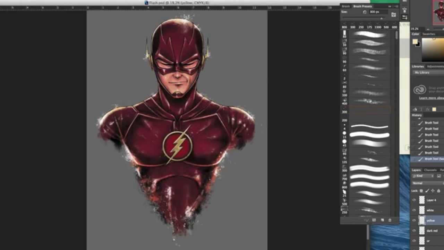This screenshot has height=250, width=444.
Task: Switch to the Brush tab
Action: point(346,6)
